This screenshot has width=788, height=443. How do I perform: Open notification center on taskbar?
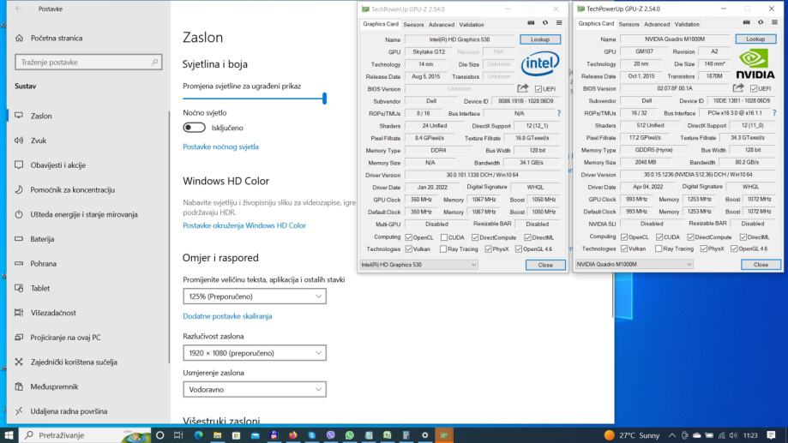[x=772, y=435]
